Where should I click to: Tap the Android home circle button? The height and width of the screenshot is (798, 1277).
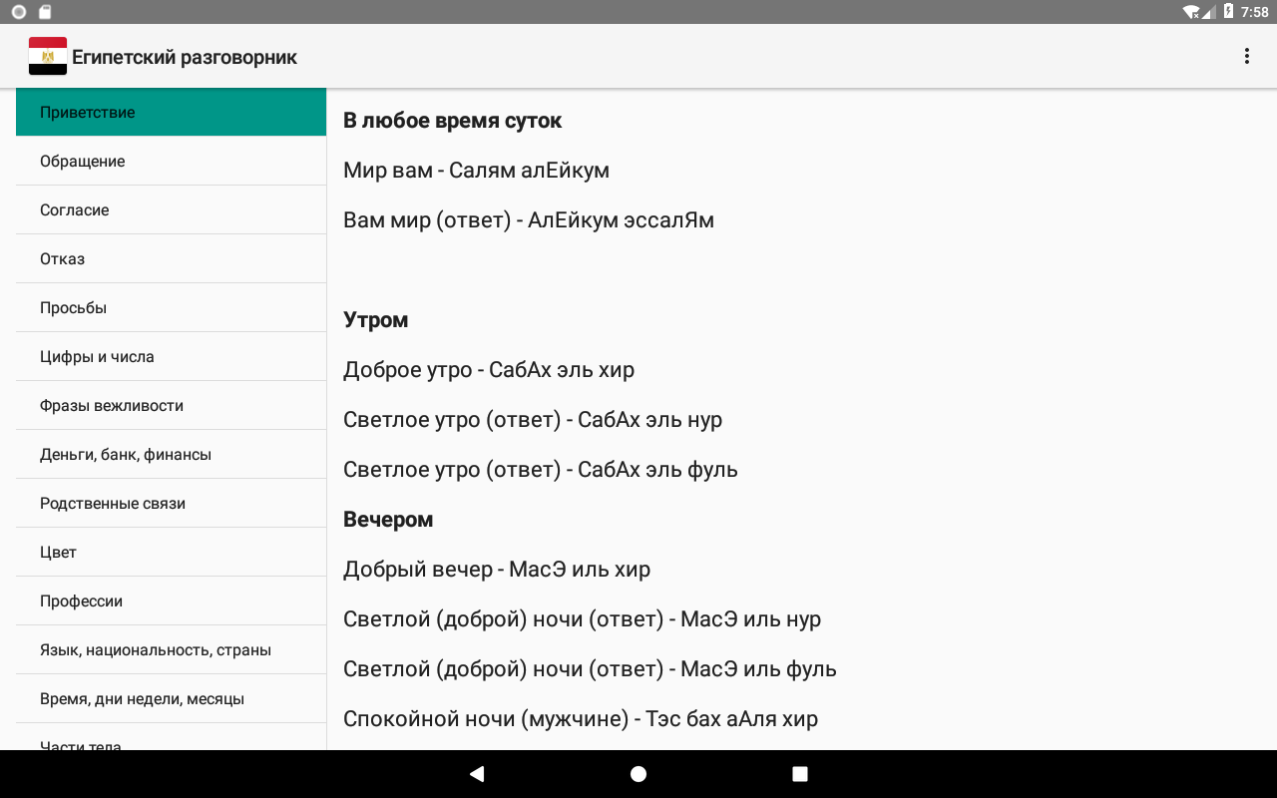point(638,774)
